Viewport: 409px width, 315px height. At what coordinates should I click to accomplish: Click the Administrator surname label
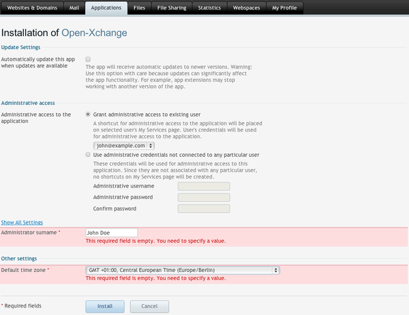[x=31, y=232]
